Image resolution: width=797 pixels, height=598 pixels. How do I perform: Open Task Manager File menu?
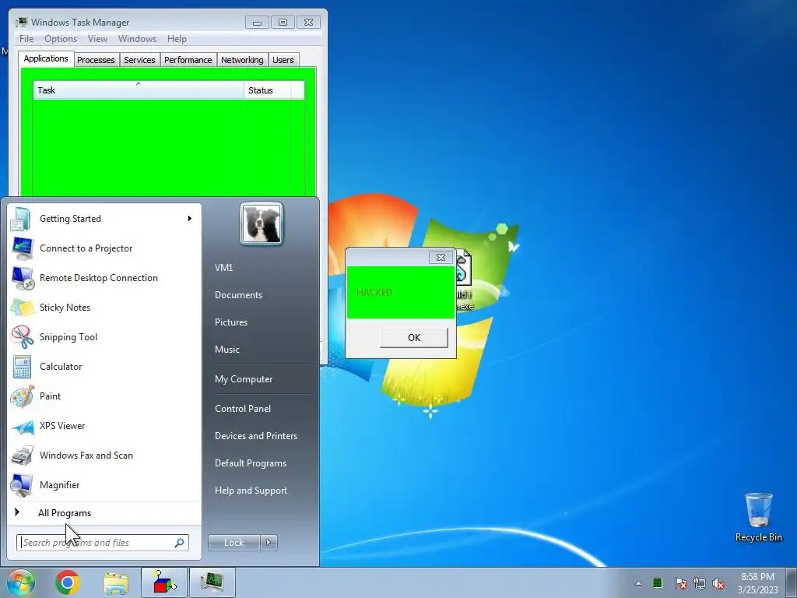[x=26, y=39]
